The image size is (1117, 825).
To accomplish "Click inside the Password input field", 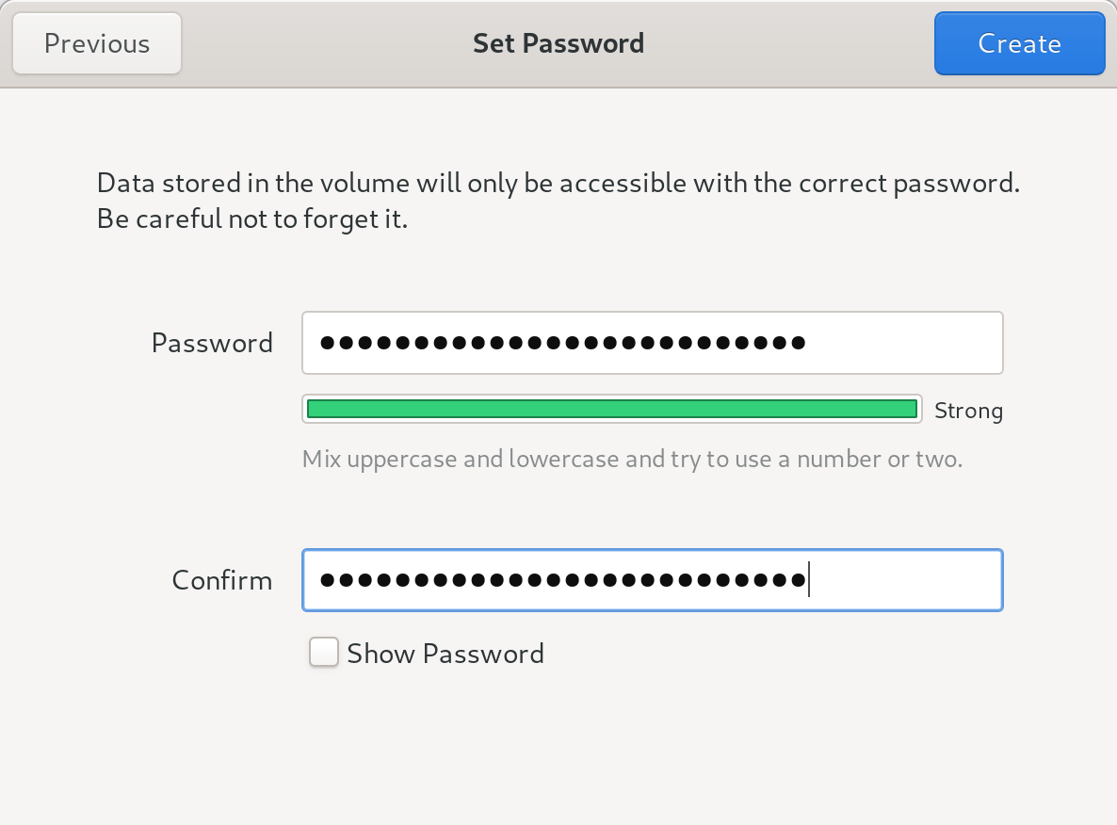I will 652,343.
